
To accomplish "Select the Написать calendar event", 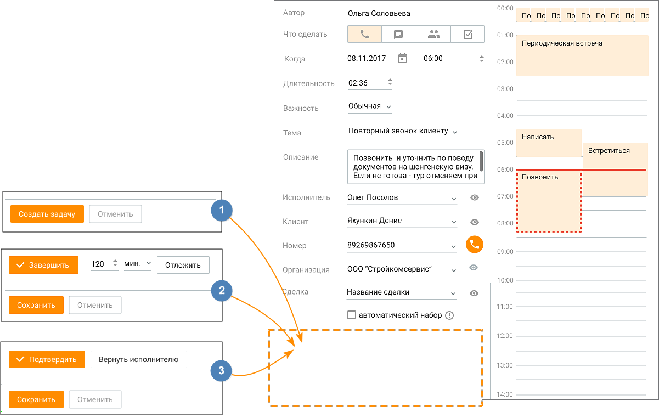I will 549,143.
